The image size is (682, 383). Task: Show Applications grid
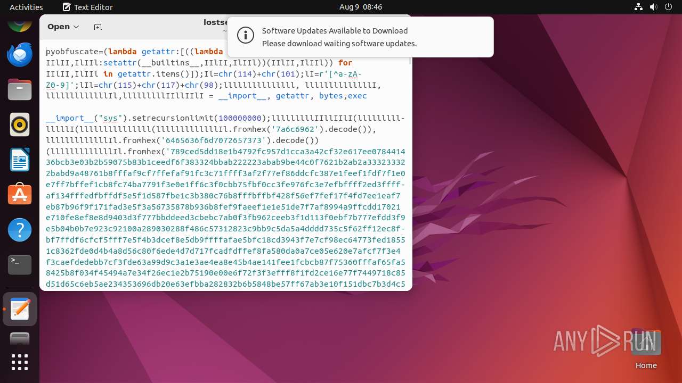[x=20, y=362]
